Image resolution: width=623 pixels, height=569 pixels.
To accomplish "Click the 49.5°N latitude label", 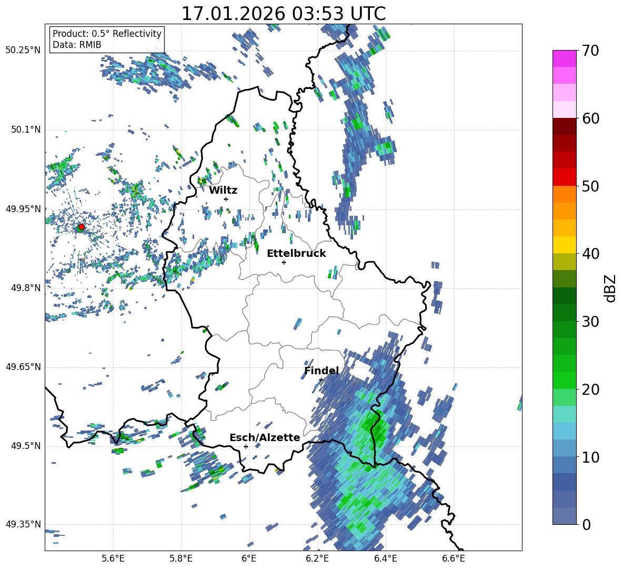I will pyautogui.click(x=26, y=446).
